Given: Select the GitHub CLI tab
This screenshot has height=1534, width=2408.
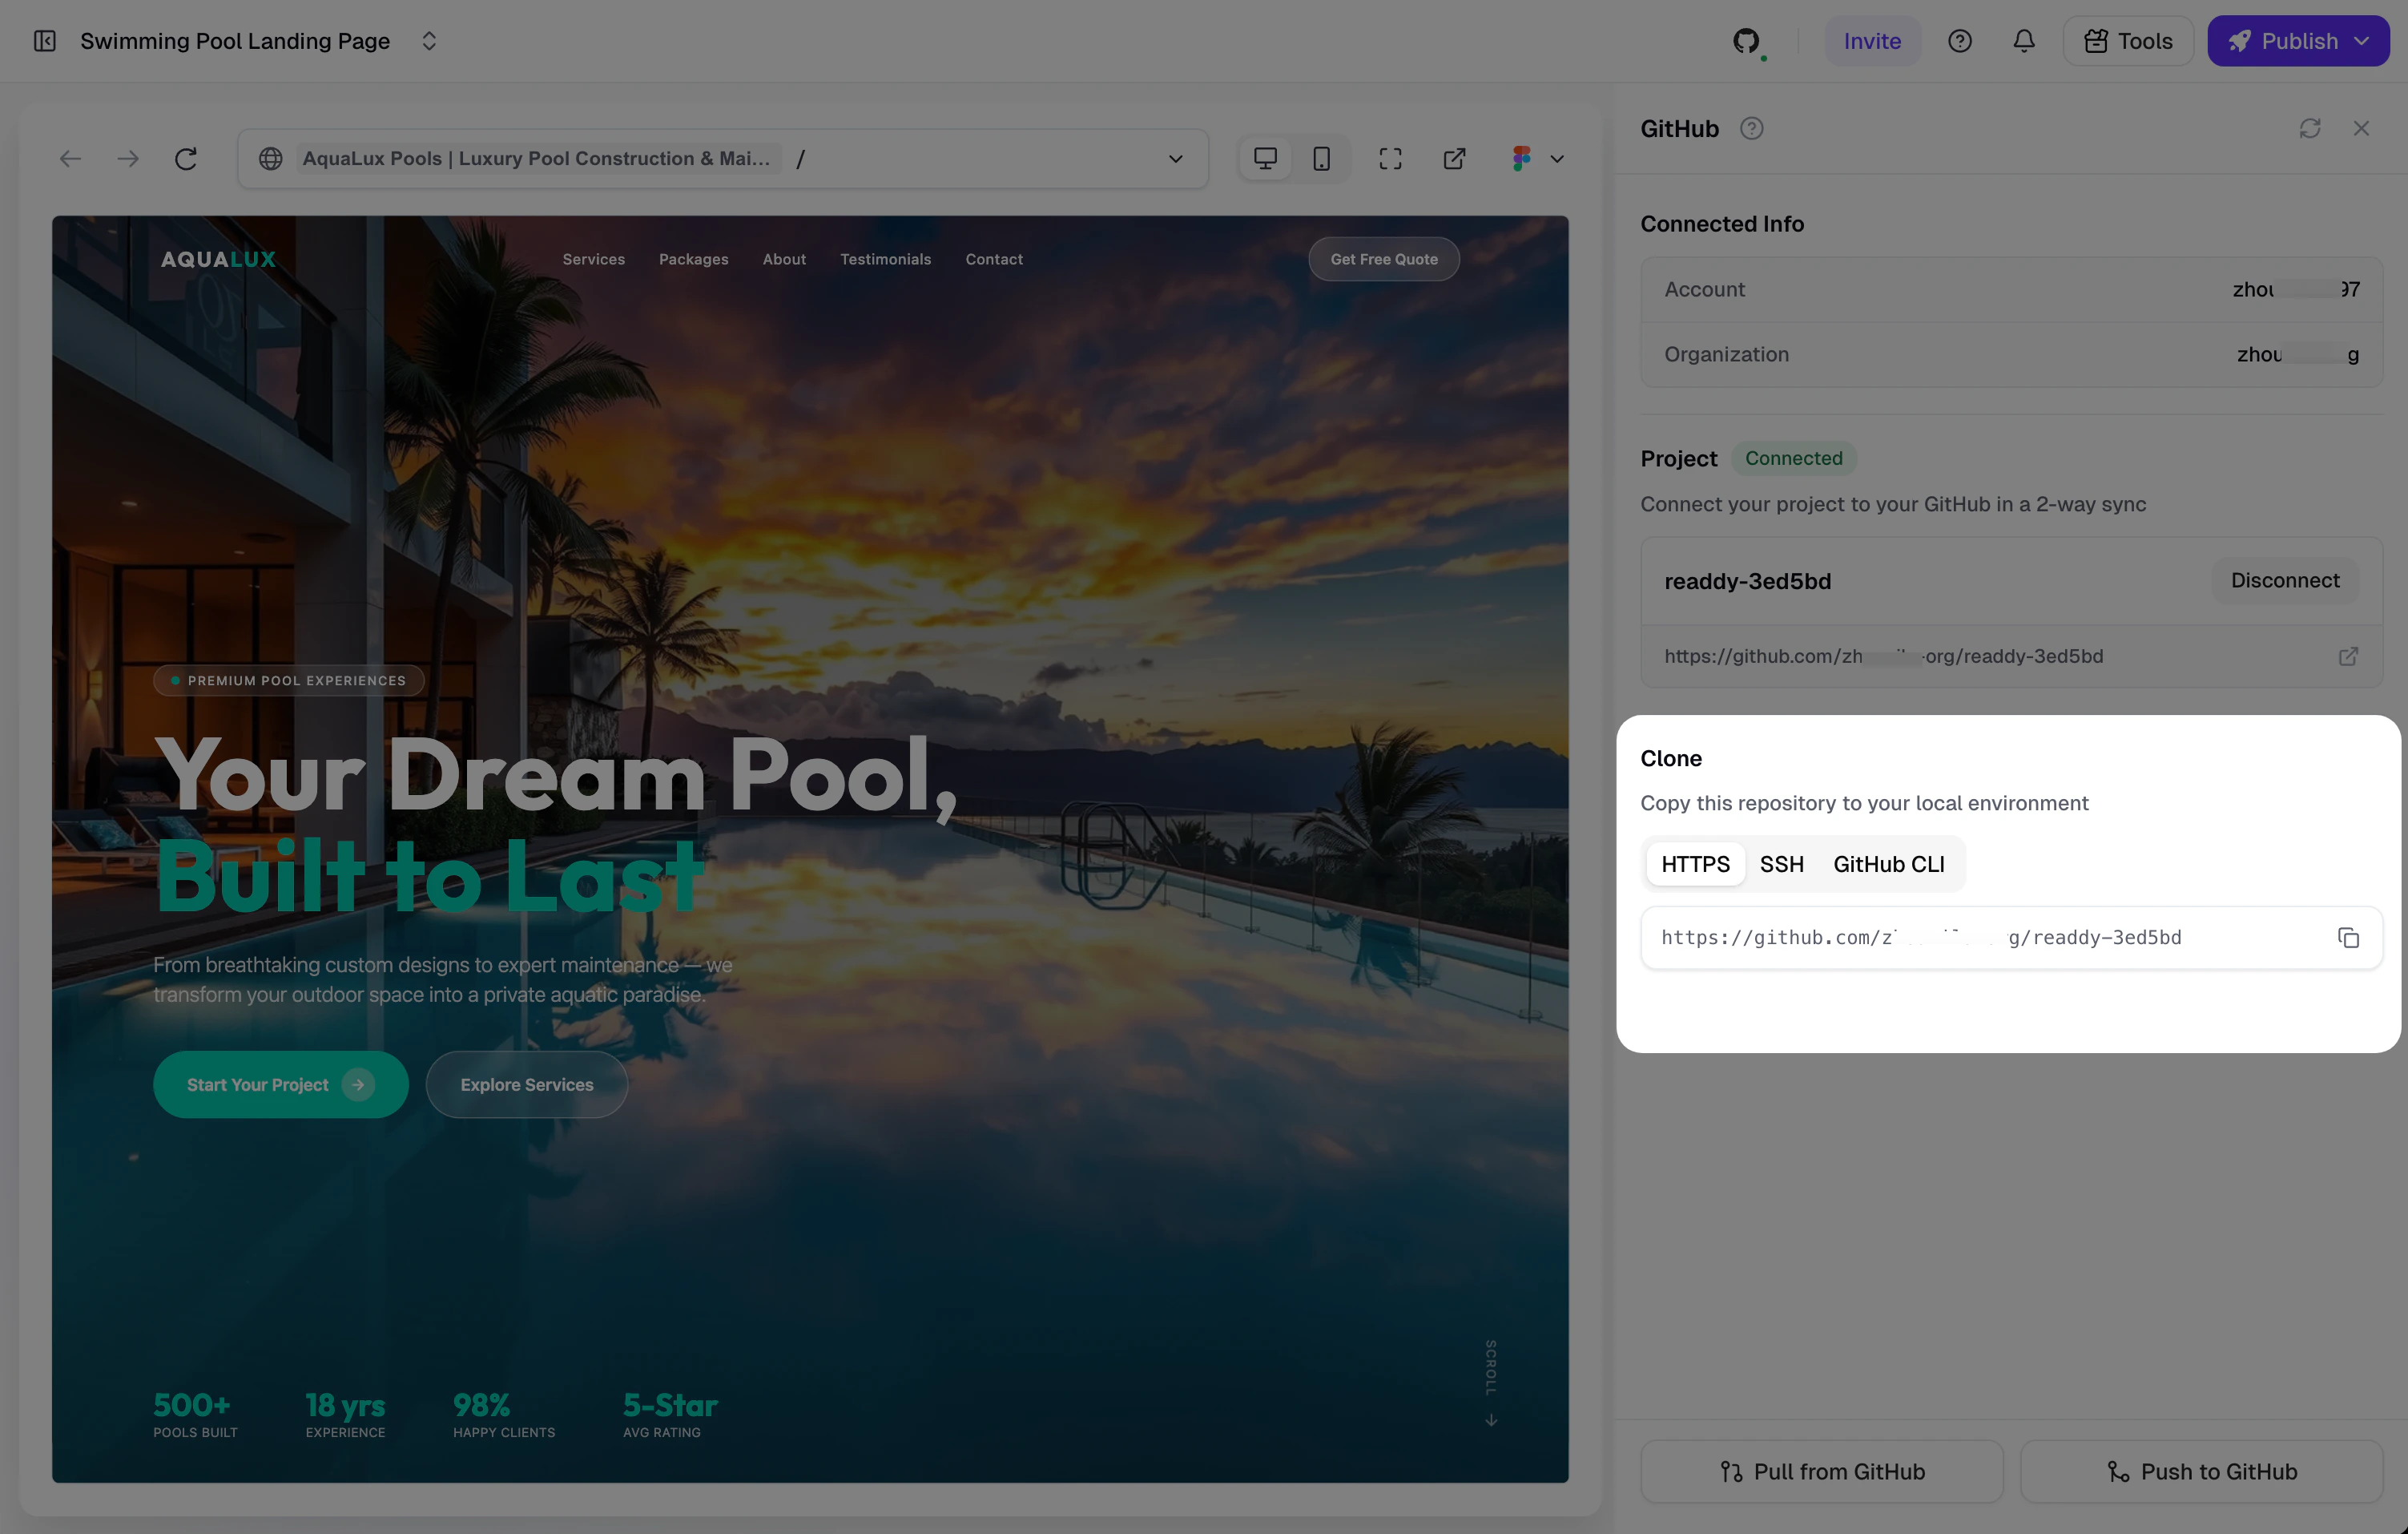Looking at the screenshot, I should [1888, 863].
